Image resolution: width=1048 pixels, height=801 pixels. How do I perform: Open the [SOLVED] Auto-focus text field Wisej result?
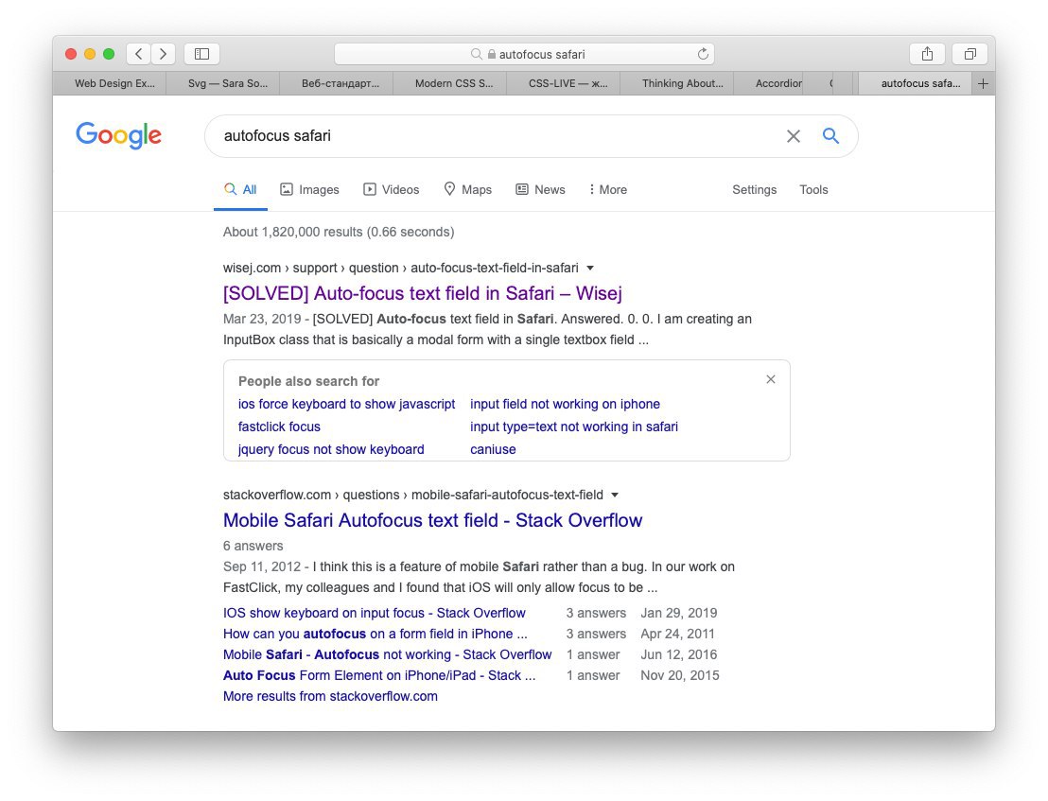click(423, 293)
